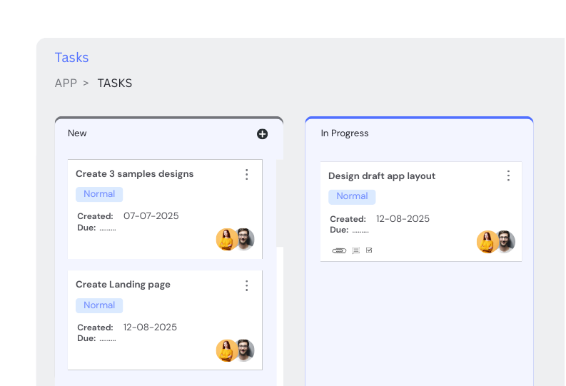
Task: Click comment icon on Design draft app layout
Action: coord(355,250)
